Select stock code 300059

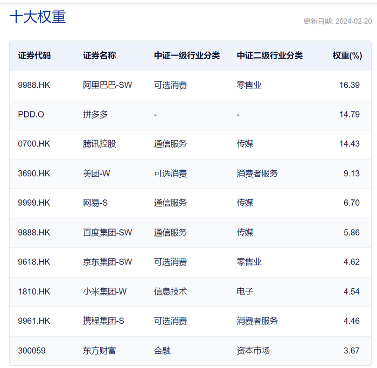point(32,351)
